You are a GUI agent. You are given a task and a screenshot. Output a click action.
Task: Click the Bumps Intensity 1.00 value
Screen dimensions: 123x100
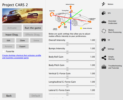coord(93,48)
